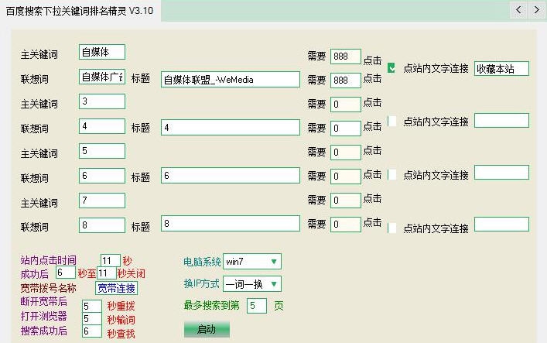Viewport: 547px width, 343px height.
Task: Click the 需要 count field in title 8 row
Action: (x=345, y=225)
